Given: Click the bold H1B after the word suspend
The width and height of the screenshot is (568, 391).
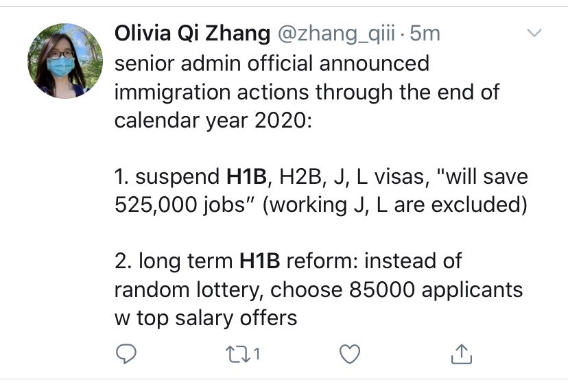Looking at the screenshot, I should tap(246, 177).
